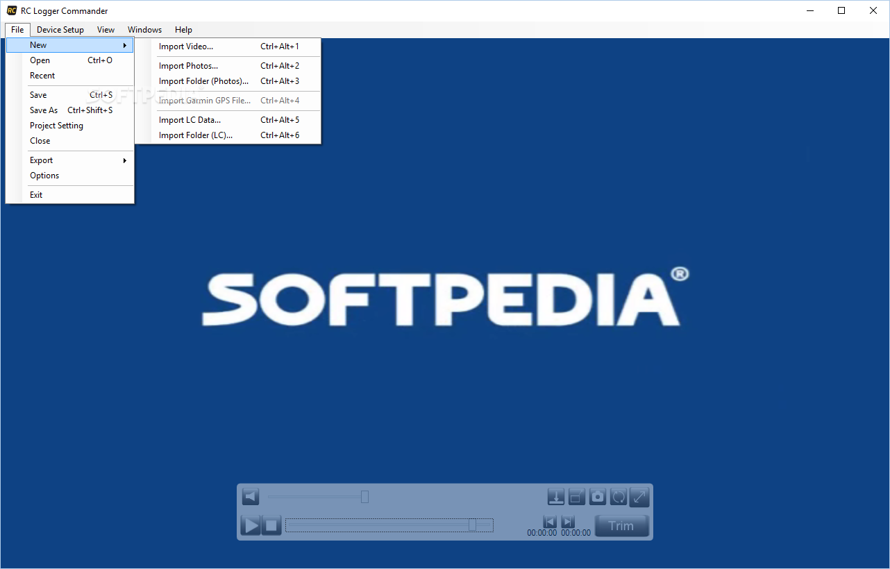Choose Exit in the File menu

click(x=70, y=195)
